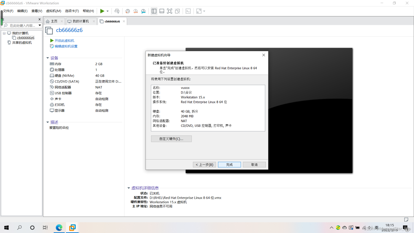Close the 主页 tab
The image size is (414, 233).
[62, 21]
